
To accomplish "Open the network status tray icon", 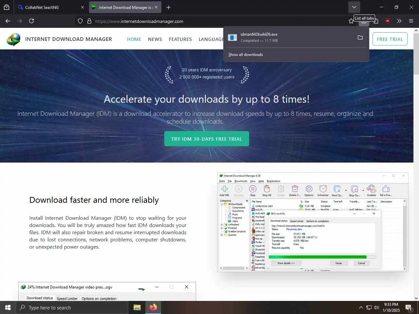I will 369,307.
